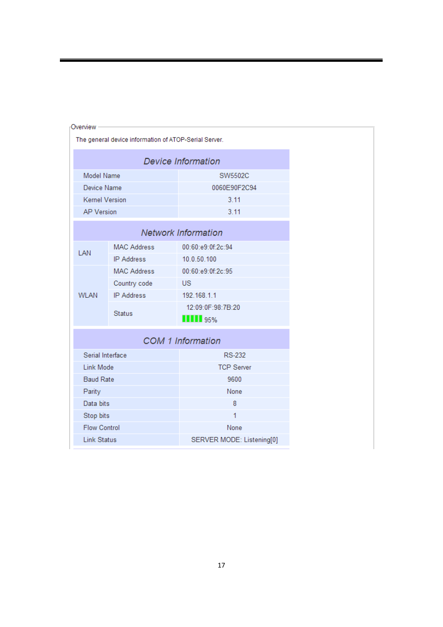The width and height of the screenshot is (443, 627).
Task: Click the country code value US
Action: pos(187,283)
